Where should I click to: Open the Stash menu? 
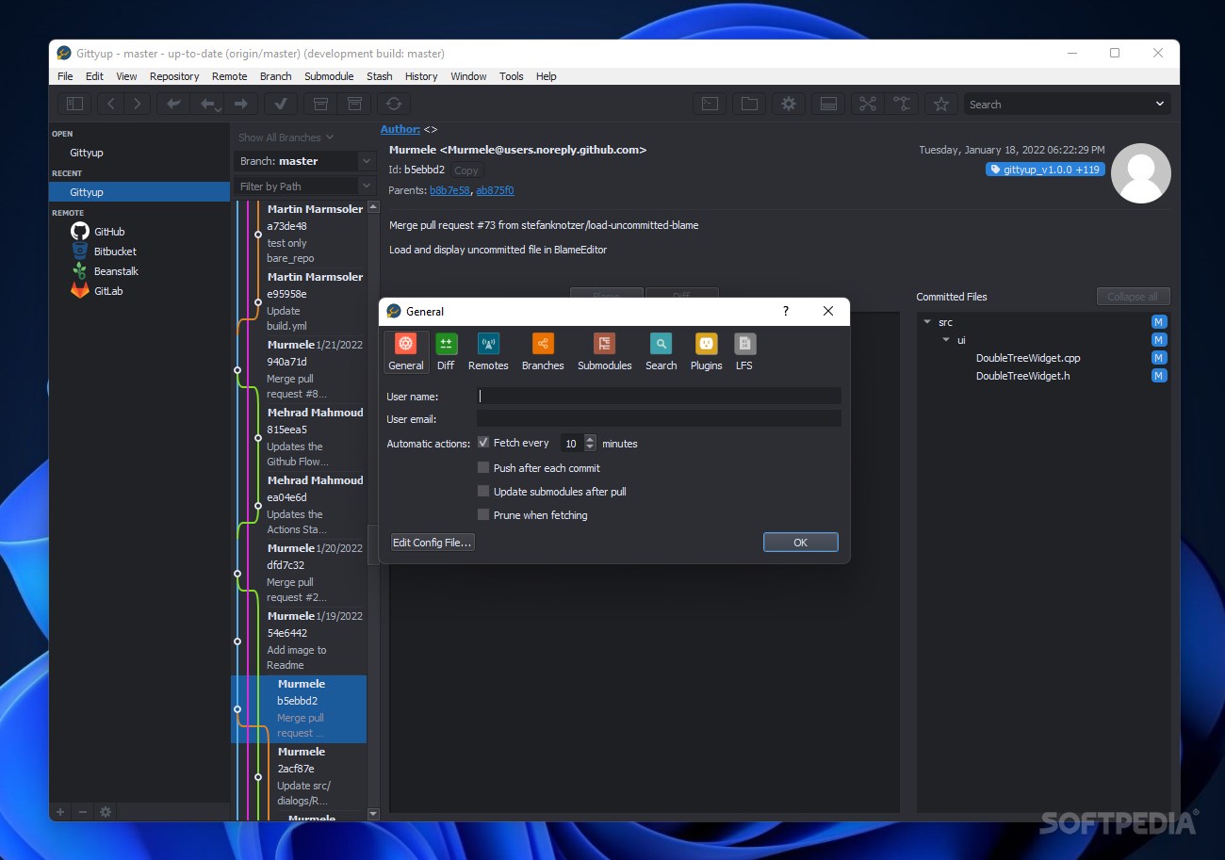coord(380,76)
